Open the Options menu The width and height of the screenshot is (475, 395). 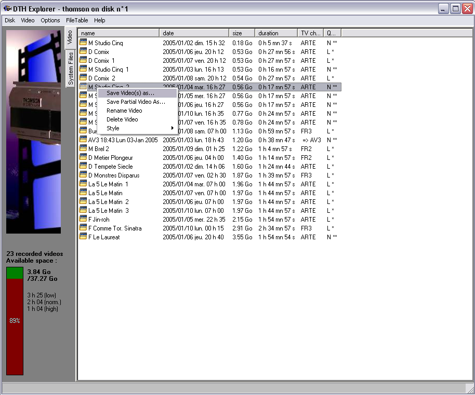click(50, 20)
